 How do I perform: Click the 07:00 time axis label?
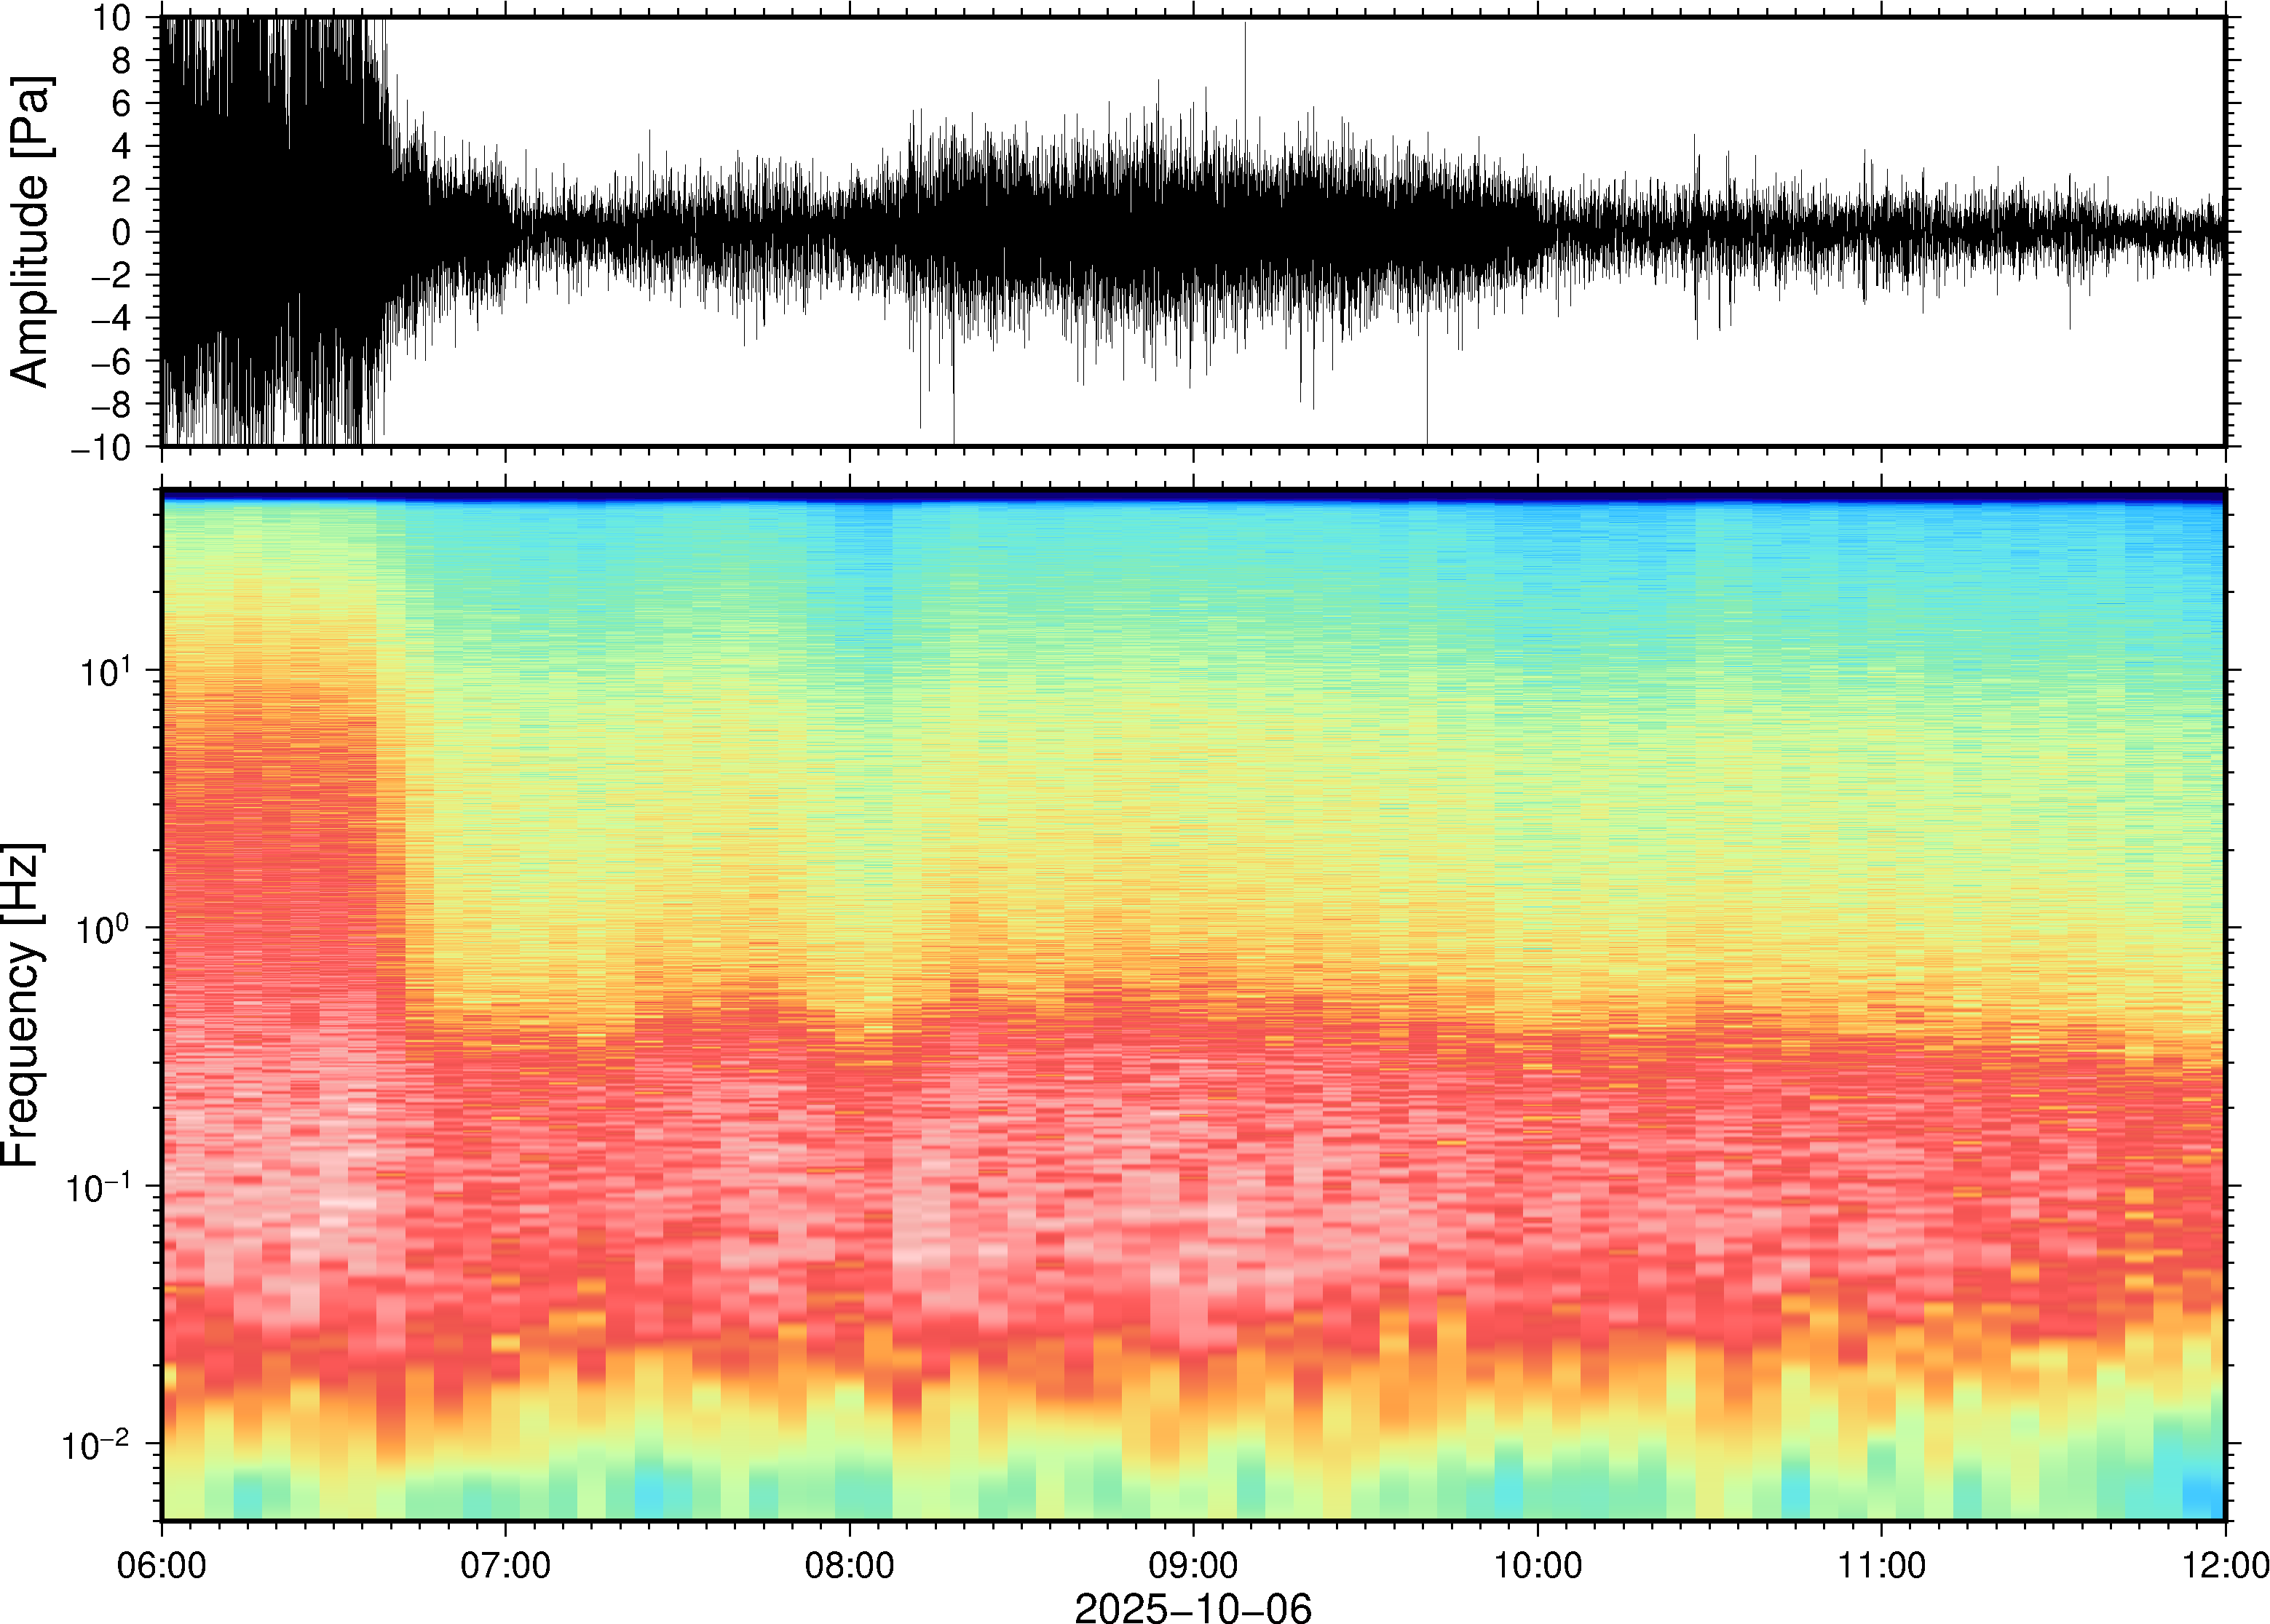pyautogui.click(x=505, y=1565)
